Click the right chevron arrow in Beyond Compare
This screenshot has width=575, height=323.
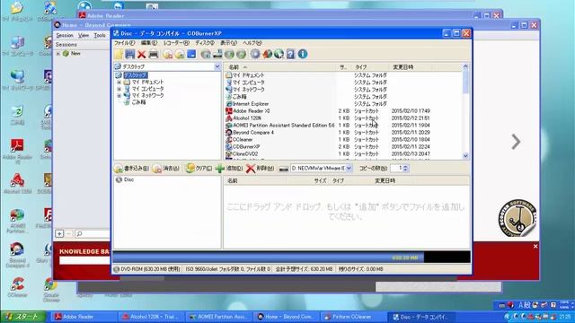pyautogui.click(x=516, y=142)
